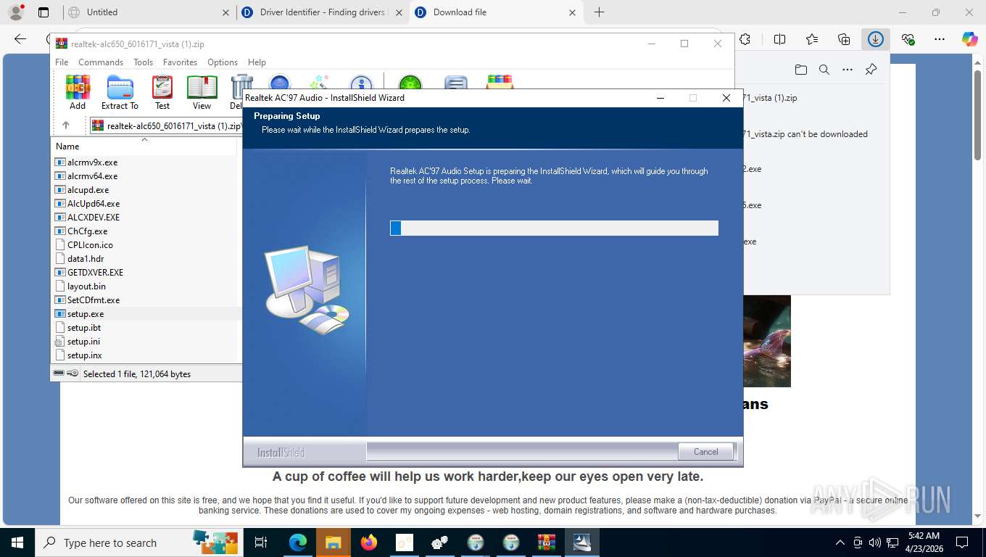This screenshot has height=557, width=986.
Task: Open the Edge tab actions menu
Action: coord(43,12)
